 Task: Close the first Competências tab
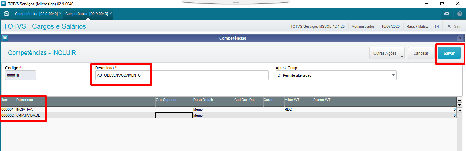[60, 14]
